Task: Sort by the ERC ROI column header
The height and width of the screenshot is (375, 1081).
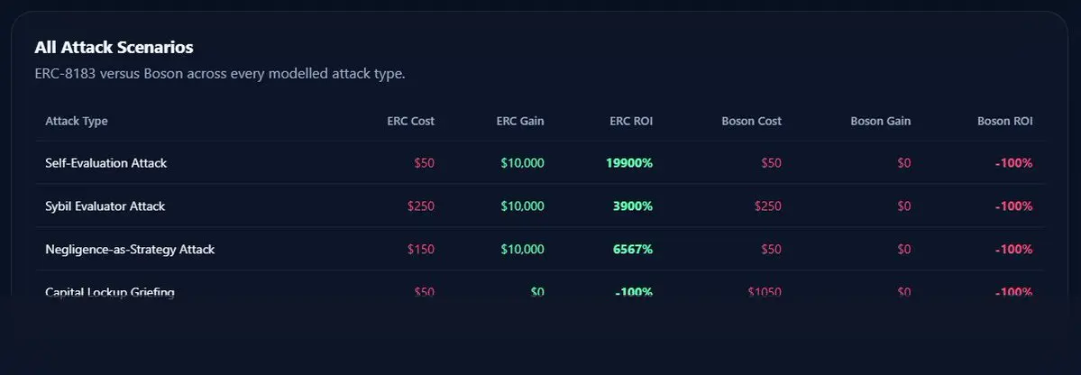Action: [x=631, y=121]
